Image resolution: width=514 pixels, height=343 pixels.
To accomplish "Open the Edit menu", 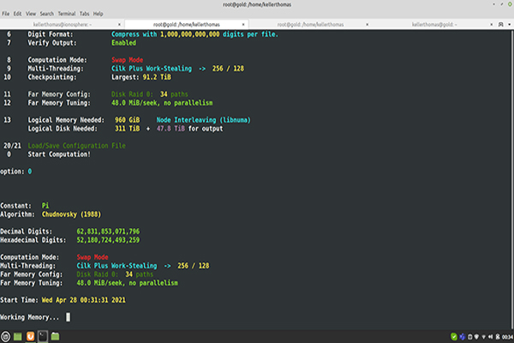I will [x=18, y=14].
